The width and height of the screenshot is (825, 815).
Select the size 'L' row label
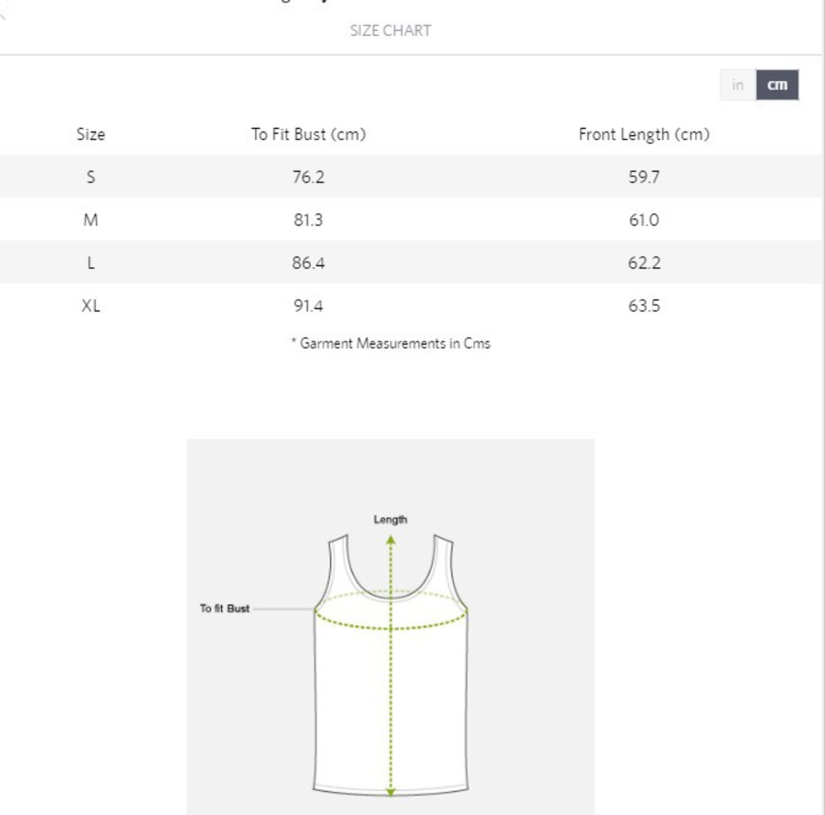point(91,263)
